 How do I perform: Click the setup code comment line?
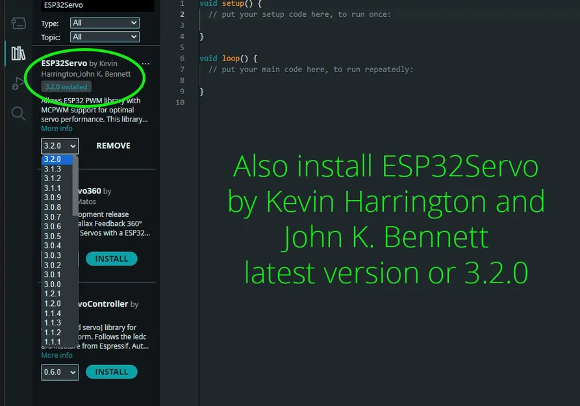[x=299, y=14]
